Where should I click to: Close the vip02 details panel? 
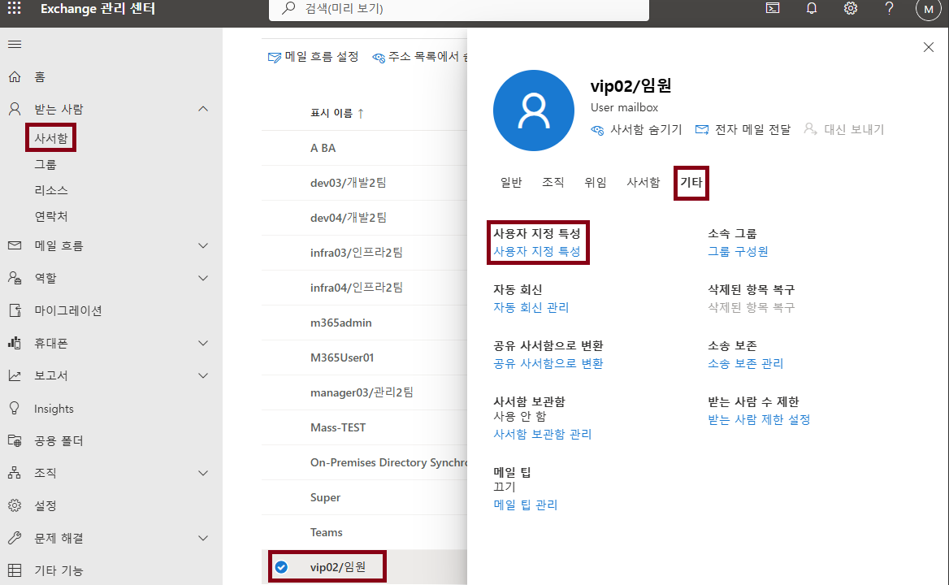click(x=929, y=47)
